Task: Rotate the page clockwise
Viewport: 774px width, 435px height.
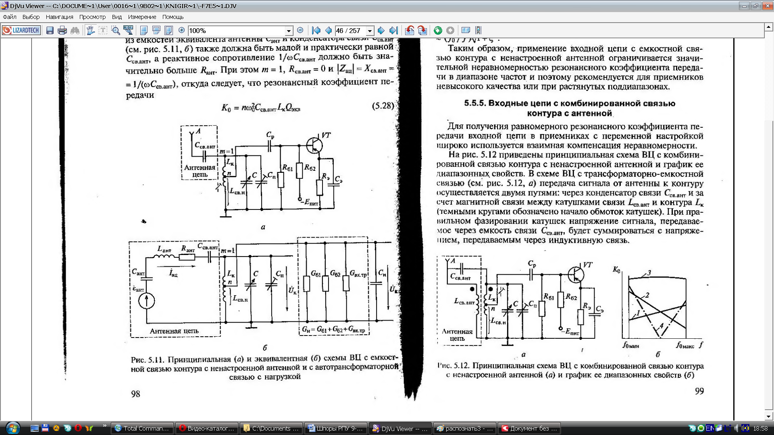Action: (422, 30)
